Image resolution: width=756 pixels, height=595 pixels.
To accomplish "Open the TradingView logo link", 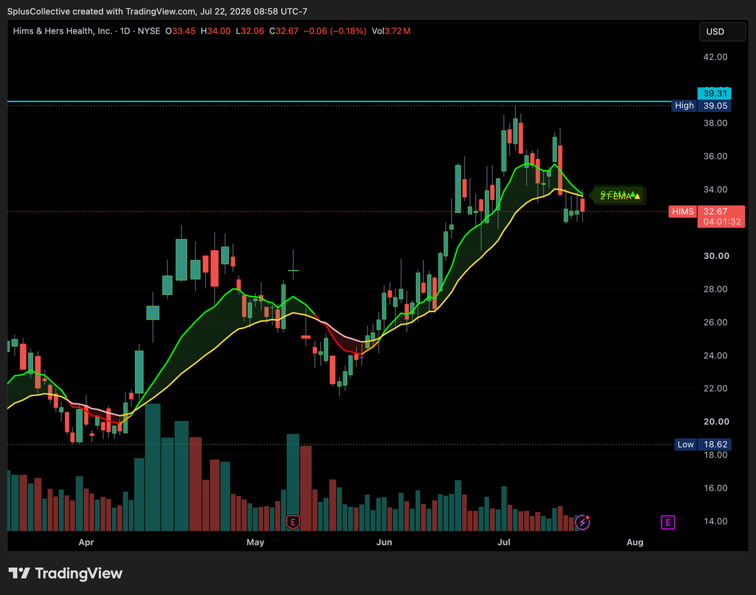I will pyautogui.click(x=66, y=574).
